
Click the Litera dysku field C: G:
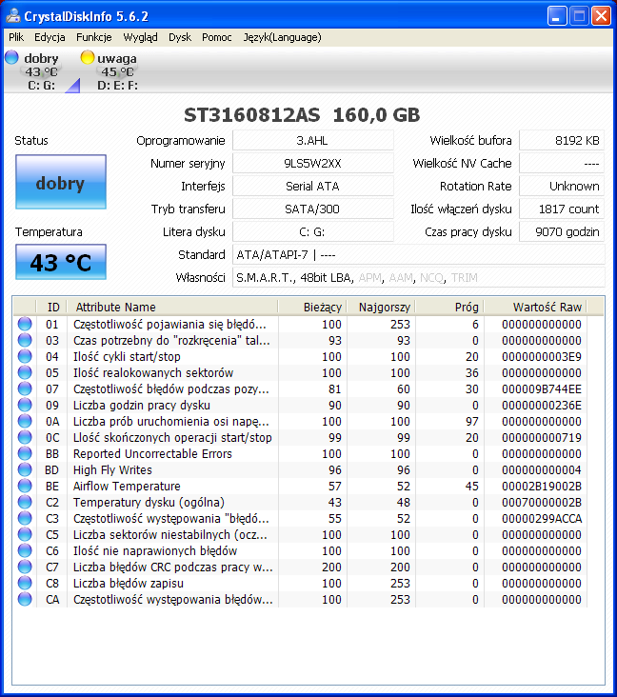click(313, 231)
